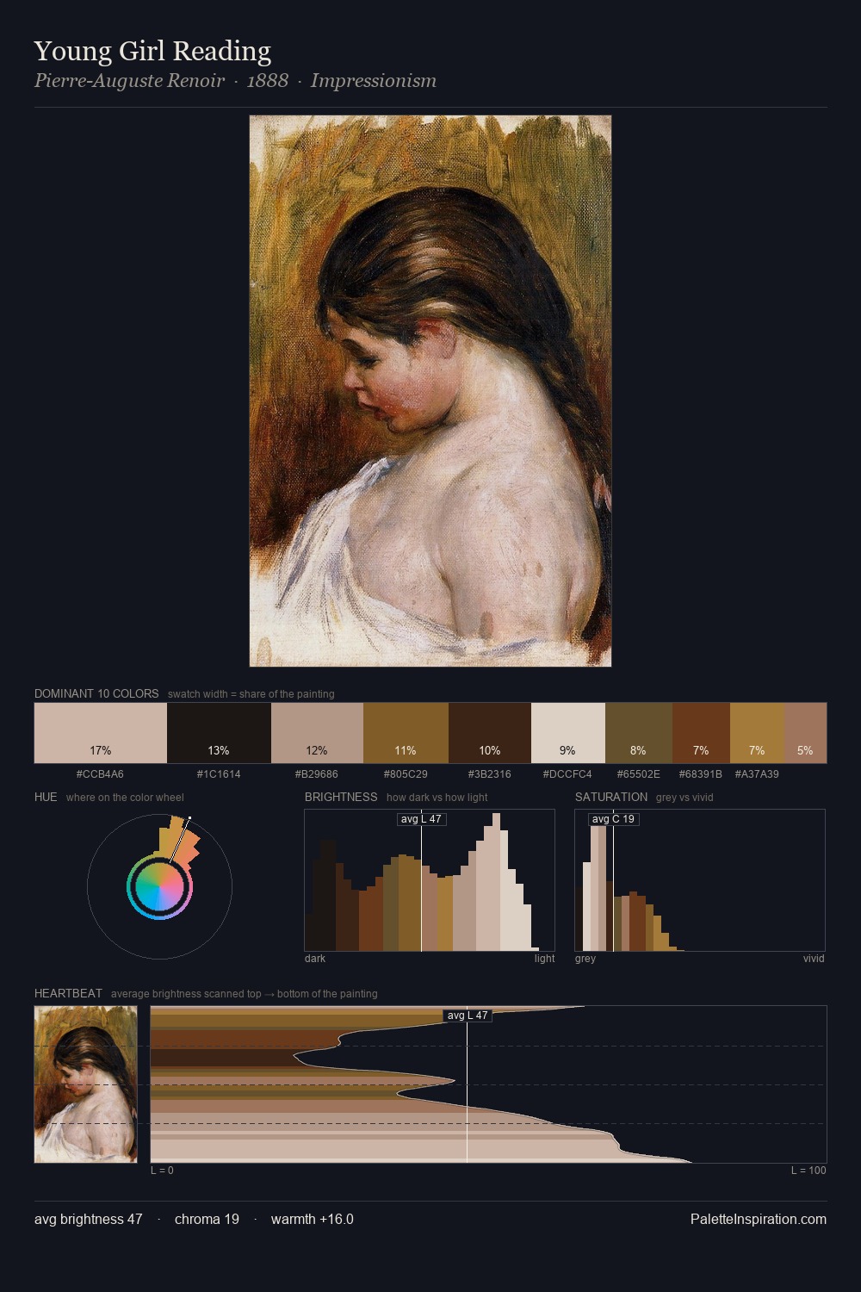Click the 'HUE' section heading
The image size is (861, 1292).
coord(46,797)
